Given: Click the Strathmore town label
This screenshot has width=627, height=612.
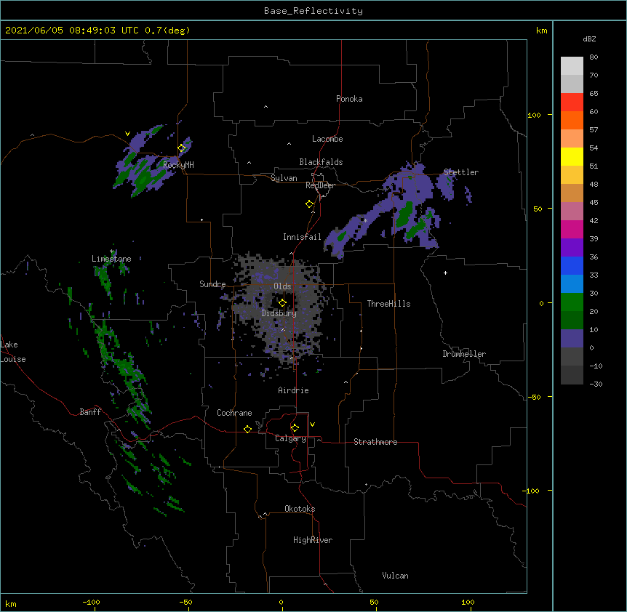Looking at the screenshot, I should (375, 442).
